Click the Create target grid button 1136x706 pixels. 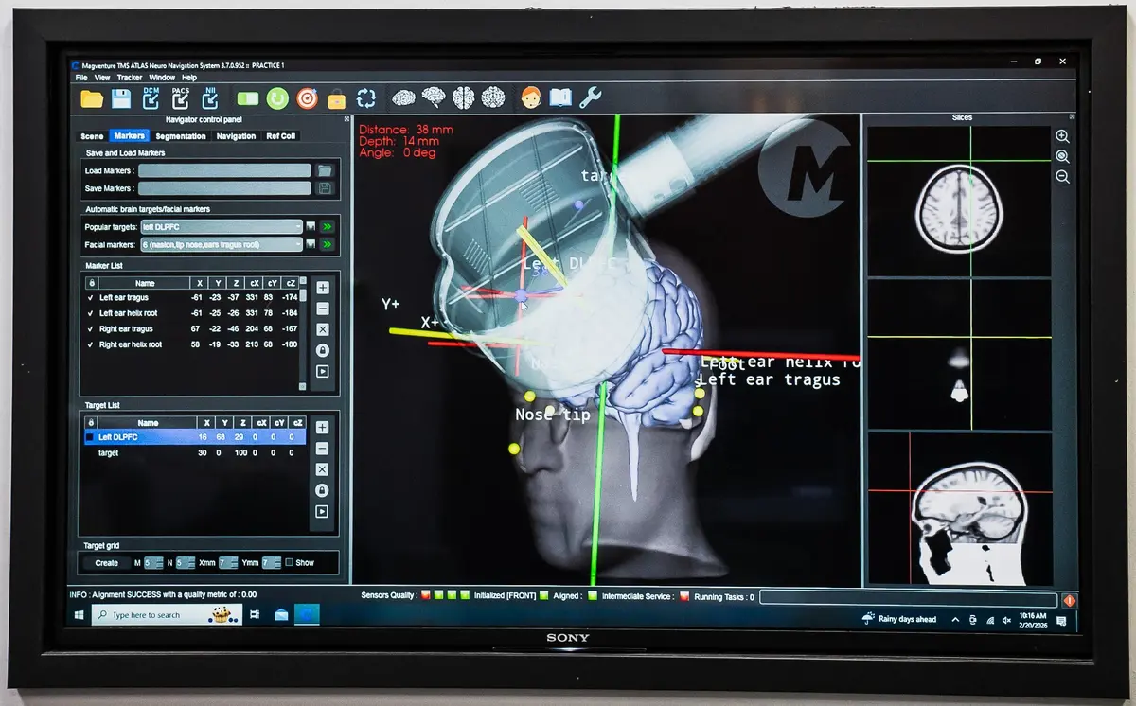tap(107, 563)
